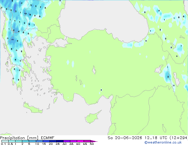Click the '0.5' legend scale value
Viewport: 188px width, 145px height.
tap(10, 144)
